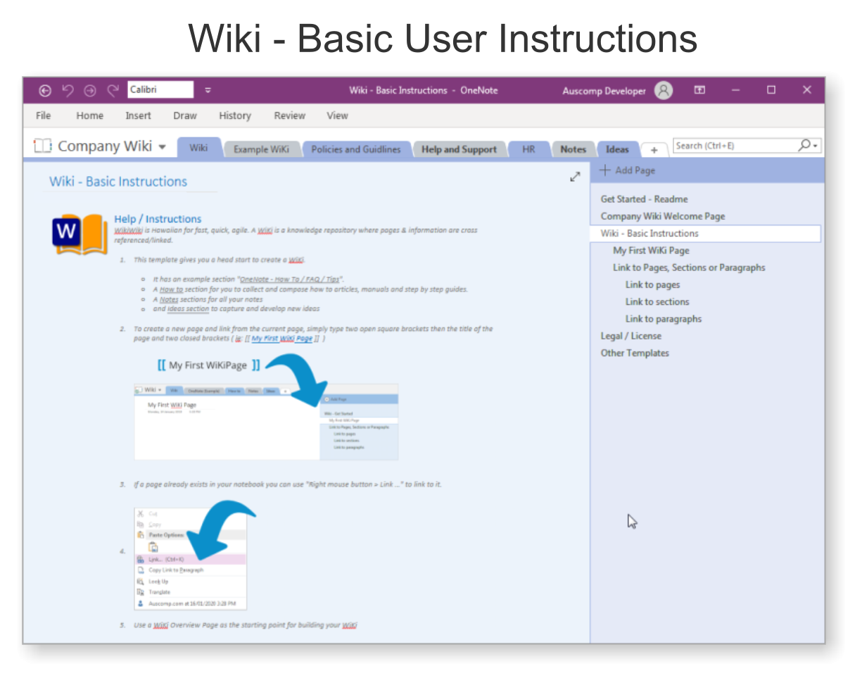Open the Link to pages subpage
Screen dimensions: 862x690
[x=653, y=284]
